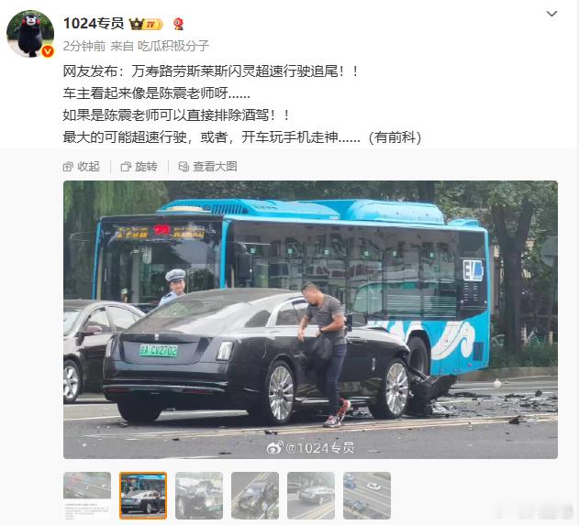Select the third thumbnail of damaged front

point(199,496)
